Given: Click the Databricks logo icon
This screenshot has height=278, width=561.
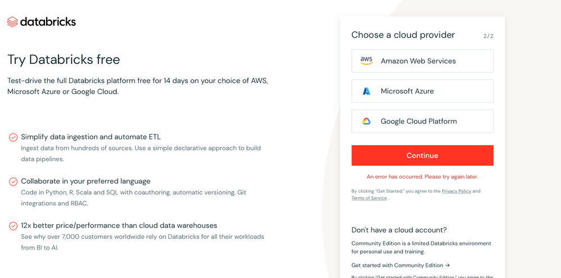Looking at the screenshot, I should tap(12, 22).
